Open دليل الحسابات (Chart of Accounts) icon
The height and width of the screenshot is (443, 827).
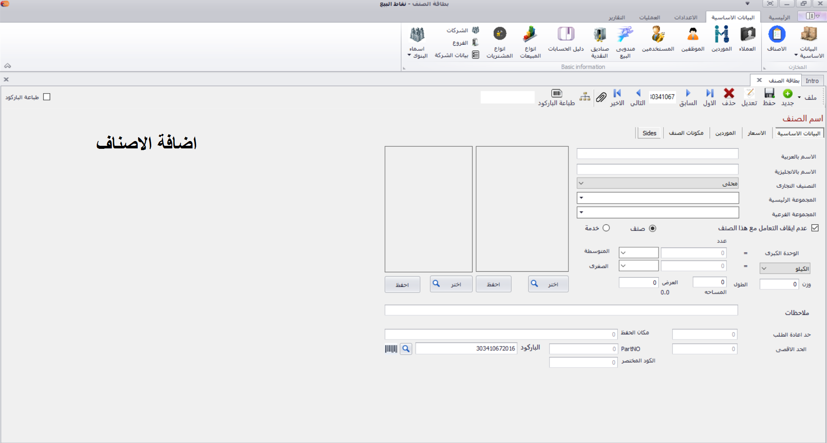566,35
